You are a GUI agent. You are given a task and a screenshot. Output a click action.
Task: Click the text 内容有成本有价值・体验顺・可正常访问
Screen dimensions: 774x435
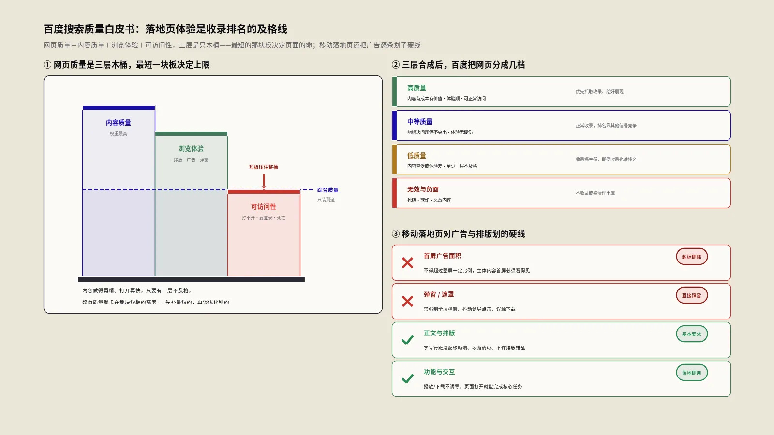click(x=447, y=99)
